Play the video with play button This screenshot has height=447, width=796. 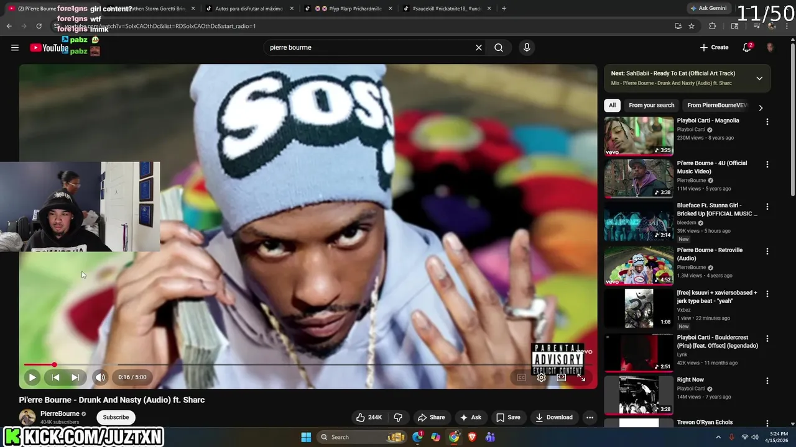(32, 377)
